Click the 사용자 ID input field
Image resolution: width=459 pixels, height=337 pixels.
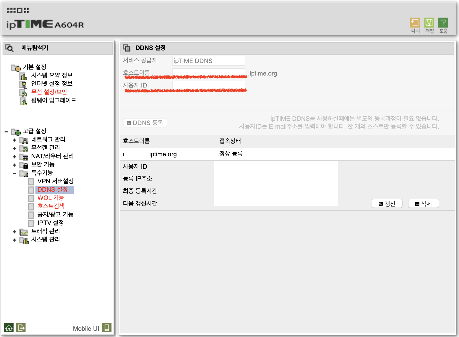click(209, 85)
